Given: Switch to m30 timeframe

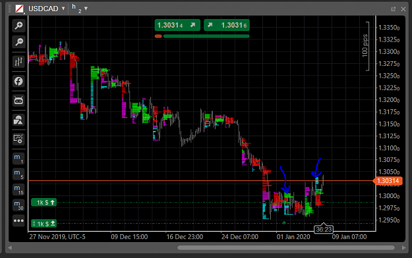Looking at the screenshot, I should [x=18, y=205].
